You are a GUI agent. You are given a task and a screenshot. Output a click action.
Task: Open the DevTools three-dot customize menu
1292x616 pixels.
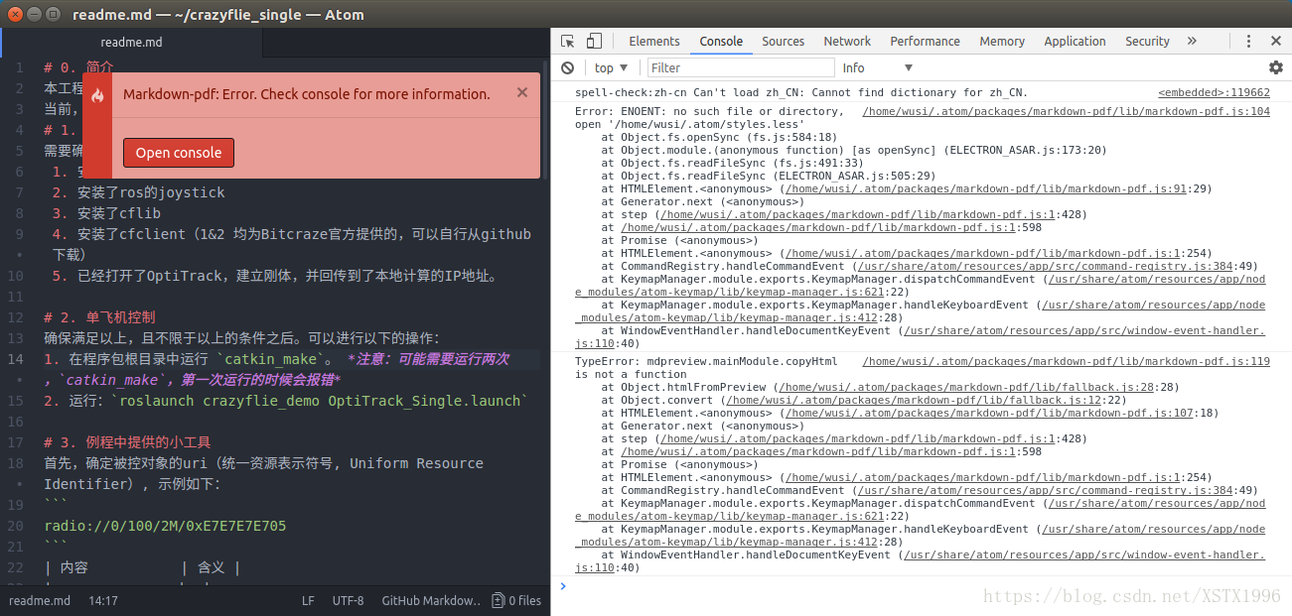[x=1249, y=41]
